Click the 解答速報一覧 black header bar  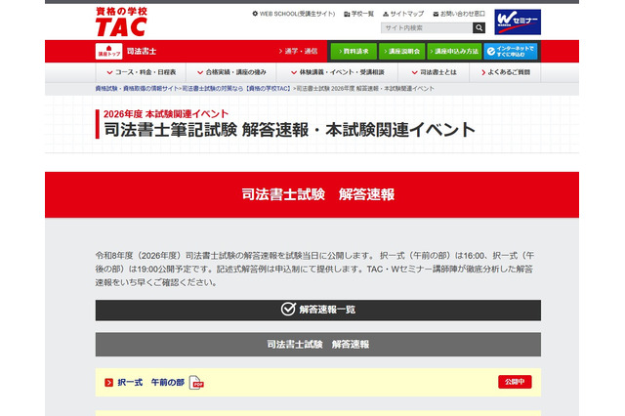(x=318, y=310)
